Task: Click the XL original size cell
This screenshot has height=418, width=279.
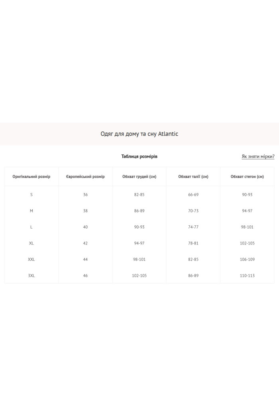Action: (31, 243)
